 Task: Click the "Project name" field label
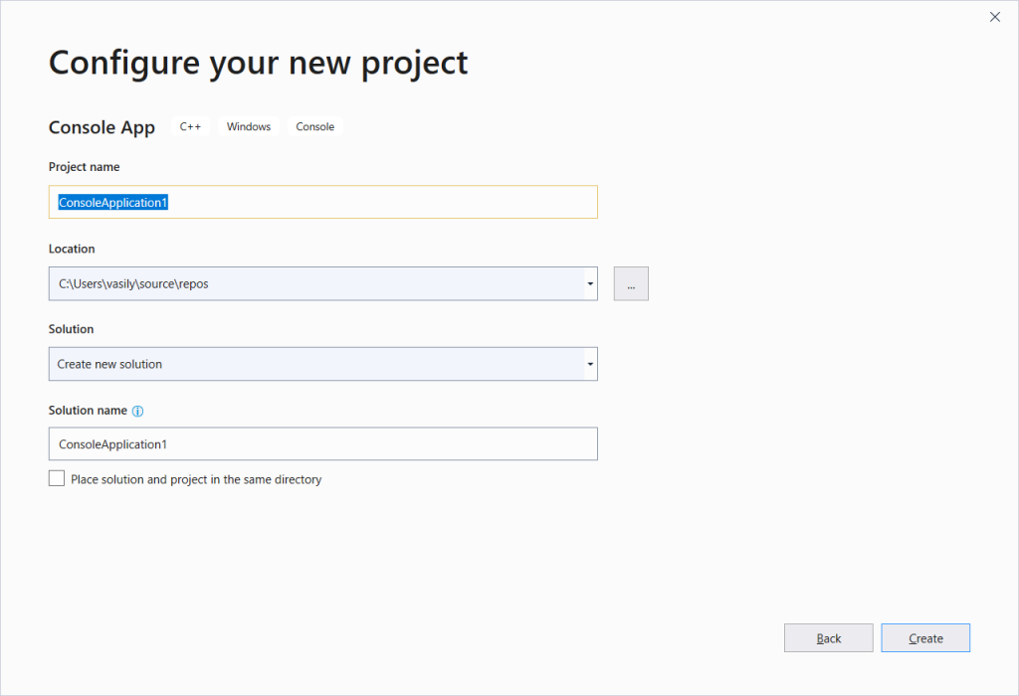click(x=84, y=167)
